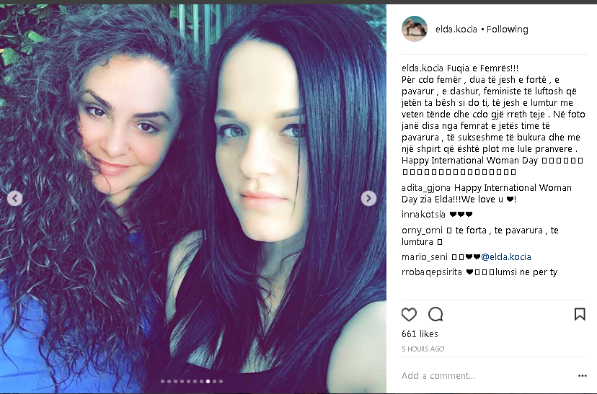Toggle the Following status button
597x394 pixels.
pos(507,30)
